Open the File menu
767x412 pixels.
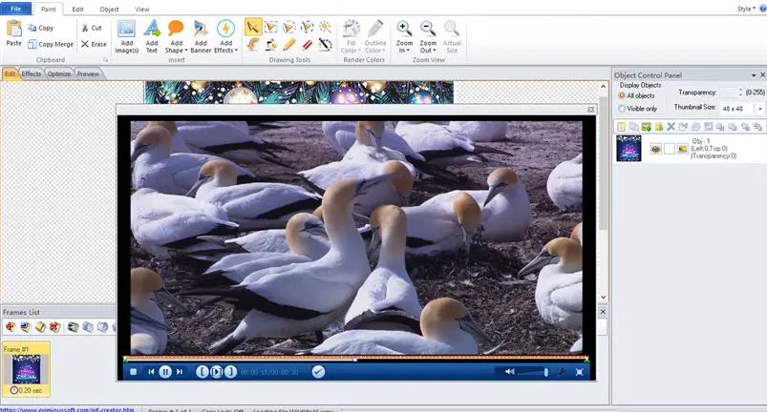[15, 9]
